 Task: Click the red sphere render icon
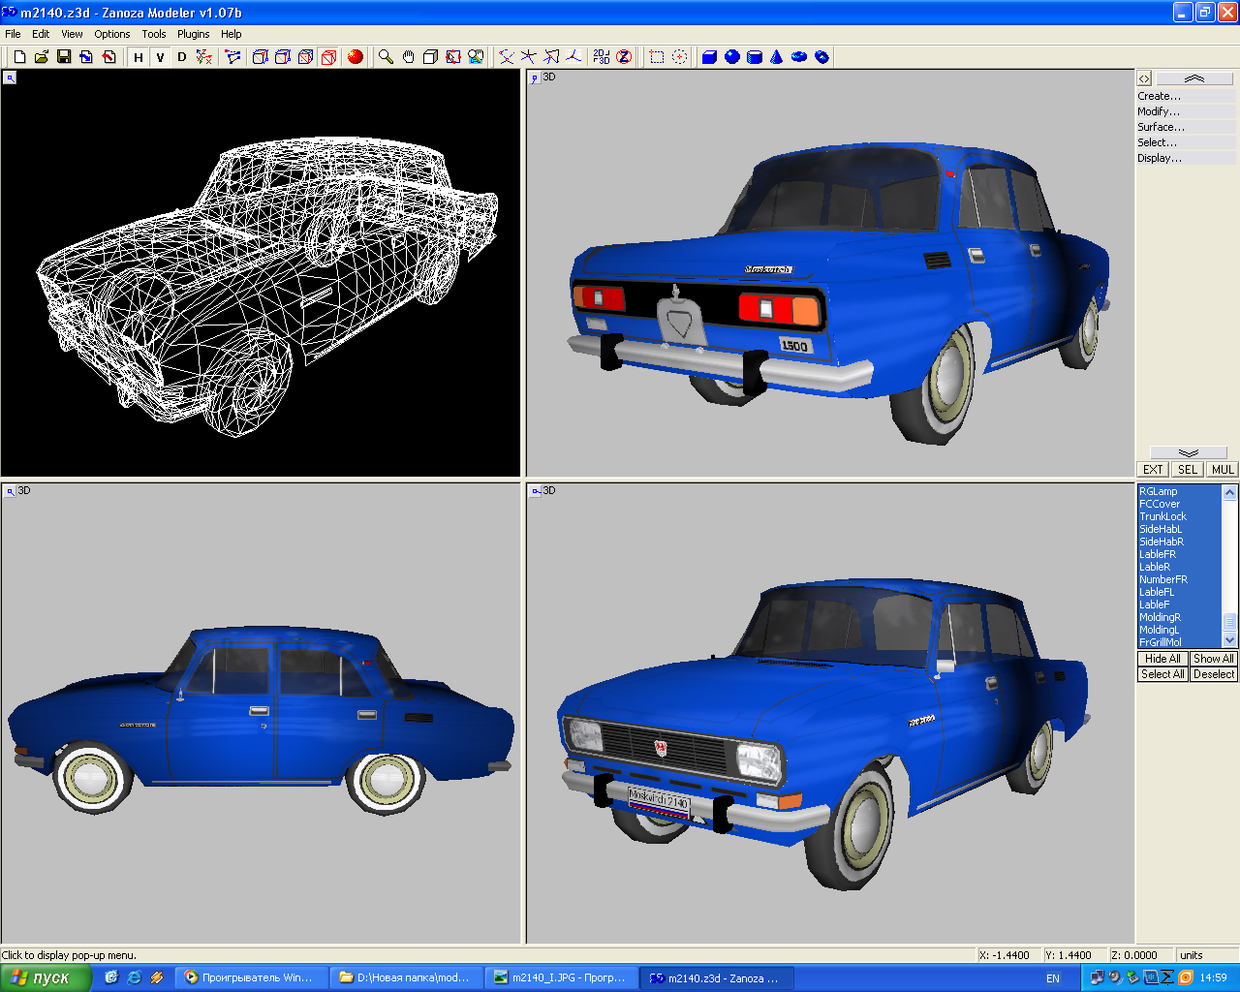(356, 57)
